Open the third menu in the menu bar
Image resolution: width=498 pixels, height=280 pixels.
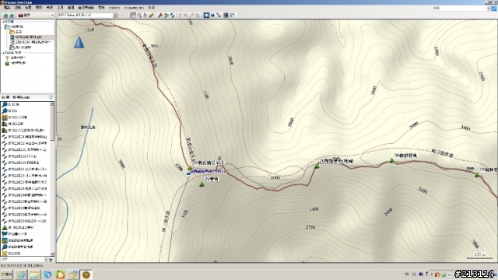point(28,7)
